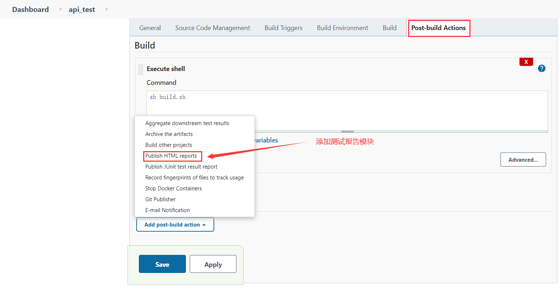The height and width of the screenshot is (294, 560).
Task: Open the Add post-build action dropdown
Action: point(175,225)
